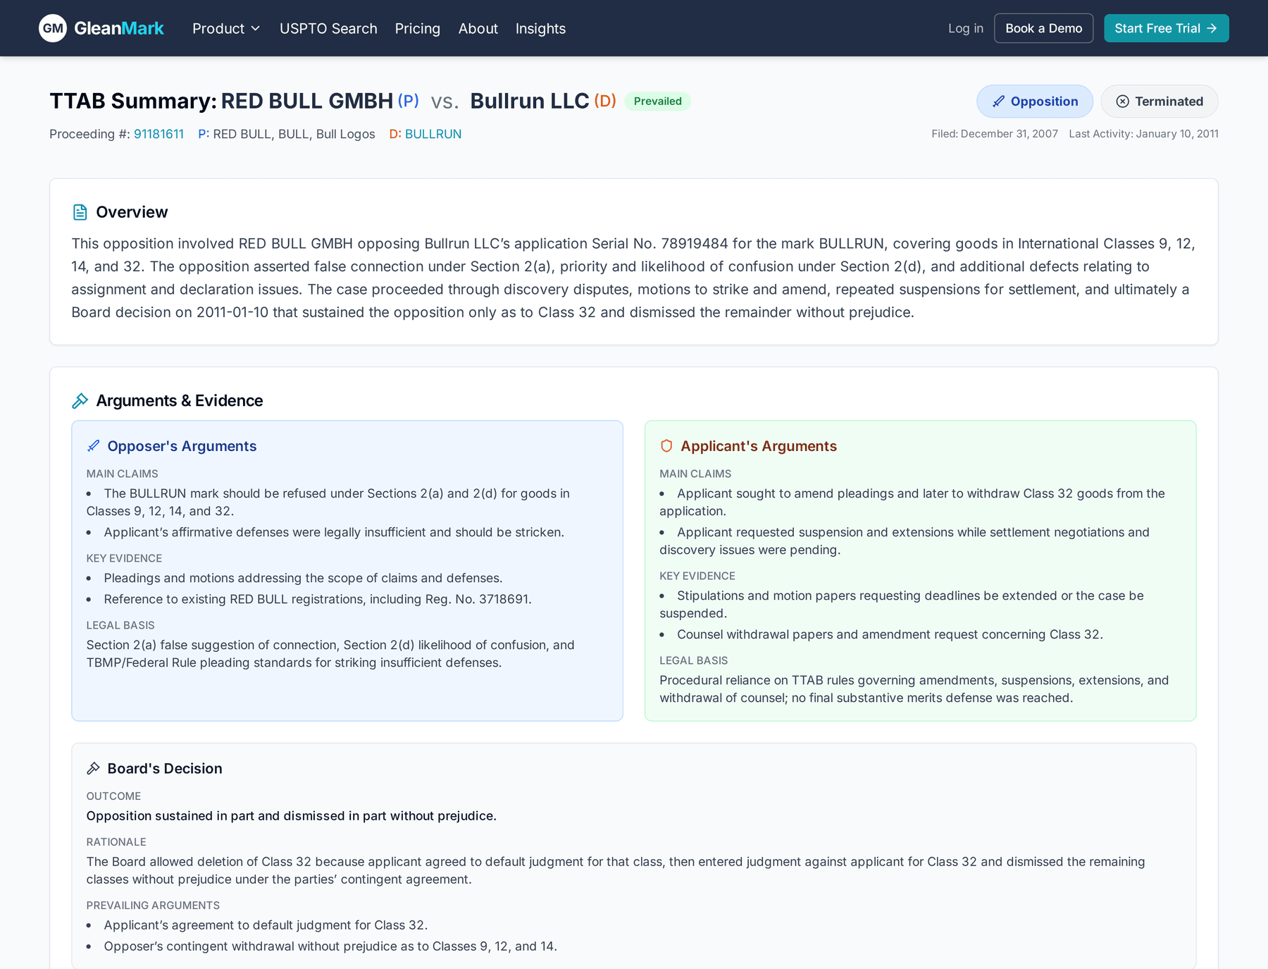The image size is (1268, 969).
Task: Click the Applicant's Arguments shield icon
Action: [666, 446]
